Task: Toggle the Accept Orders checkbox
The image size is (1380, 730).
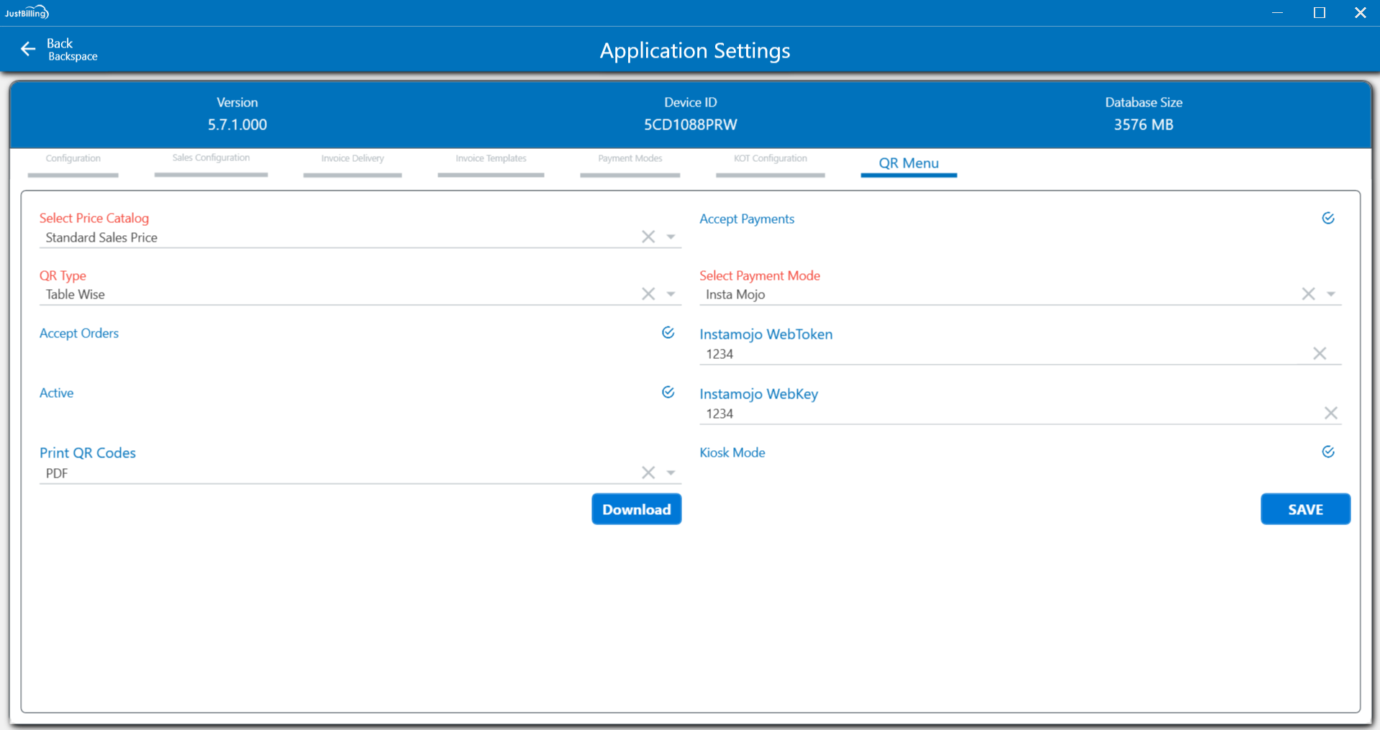Action: pos(668,332)
